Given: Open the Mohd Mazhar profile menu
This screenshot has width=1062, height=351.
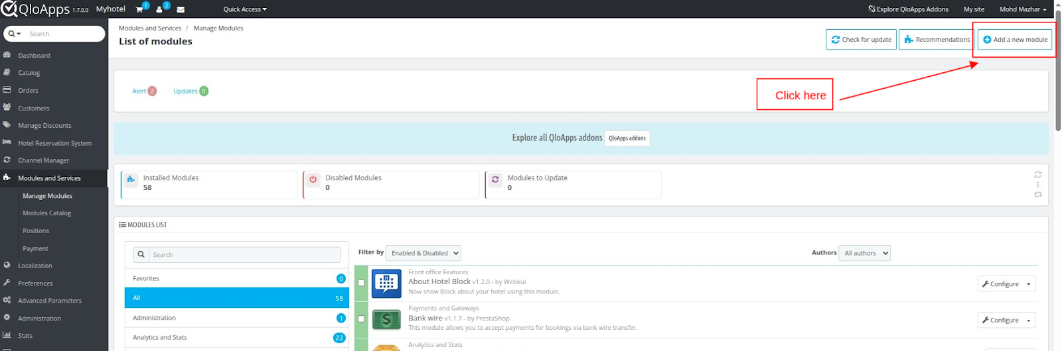Looking at the screenshot, I should [1023, 9].
